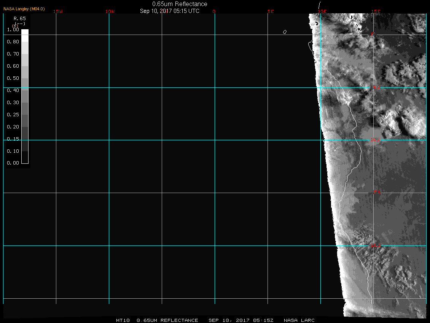Image resolution: width=430 pixels, height=323 pixels.
Task: Click the R.65 colorbar heading
Action: 19,18
